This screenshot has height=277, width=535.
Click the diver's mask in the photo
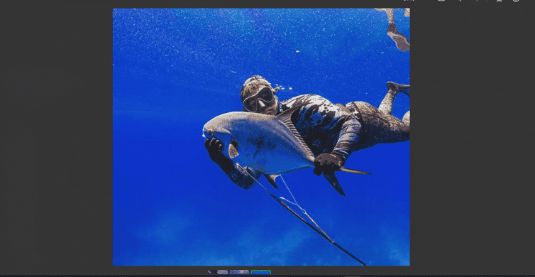tap(259, 99)
